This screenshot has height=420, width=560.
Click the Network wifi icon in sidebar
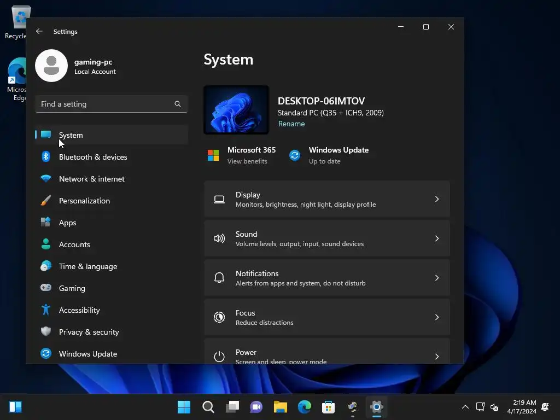tap(46, 178)
